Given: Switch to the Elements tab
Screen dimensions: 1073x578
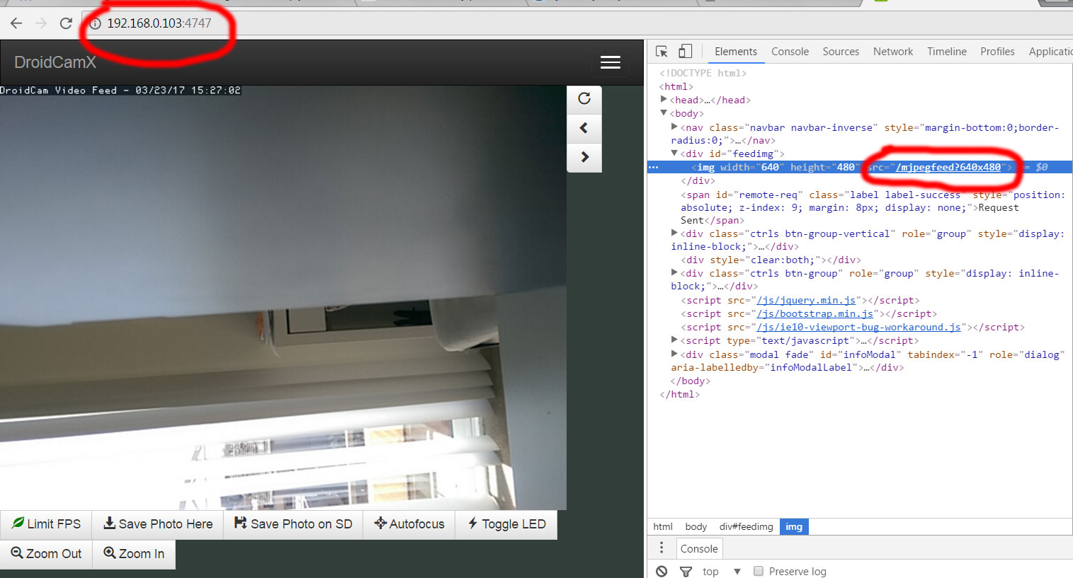Looking at the screenshot, I should click(736, 52).
